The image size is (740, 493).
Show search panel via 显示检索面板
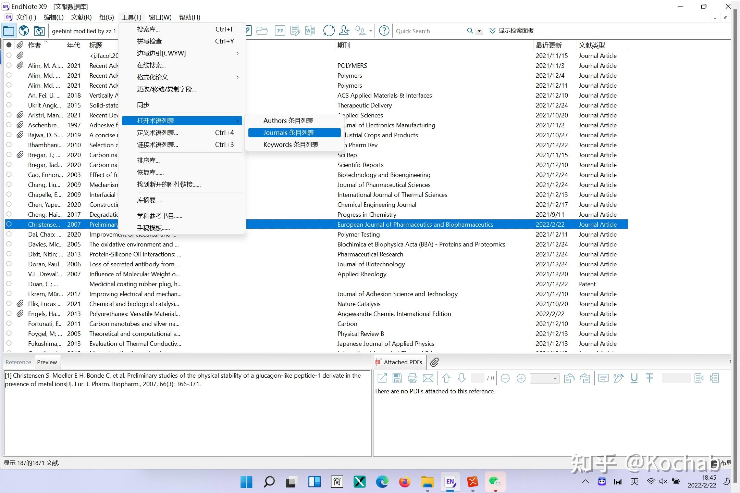pyautogui.click(x=511, y=31)
